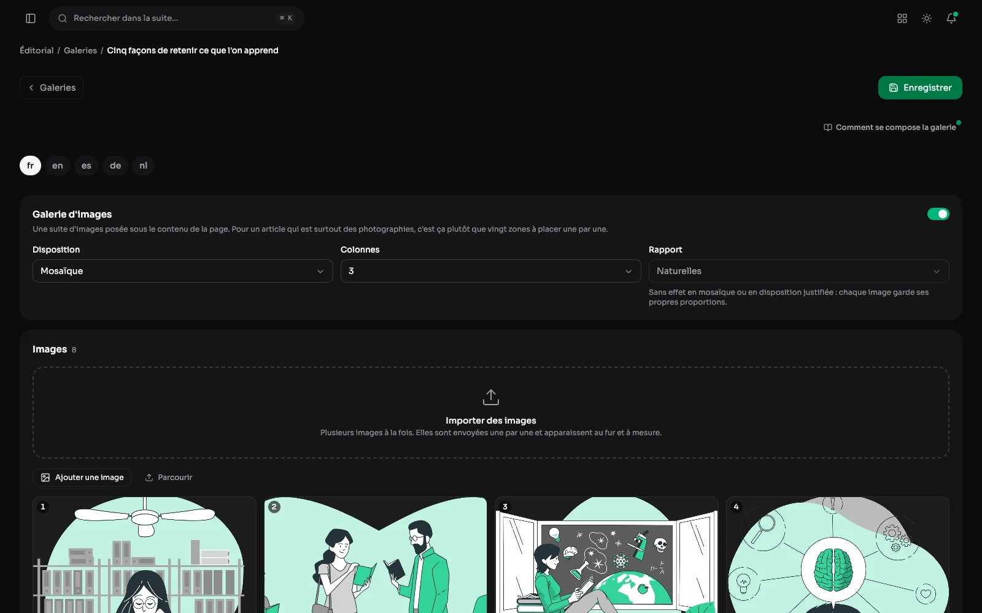Open the Éditorial breadcrumb
This screenshot has height=613, width=982.
coord(37,50)
